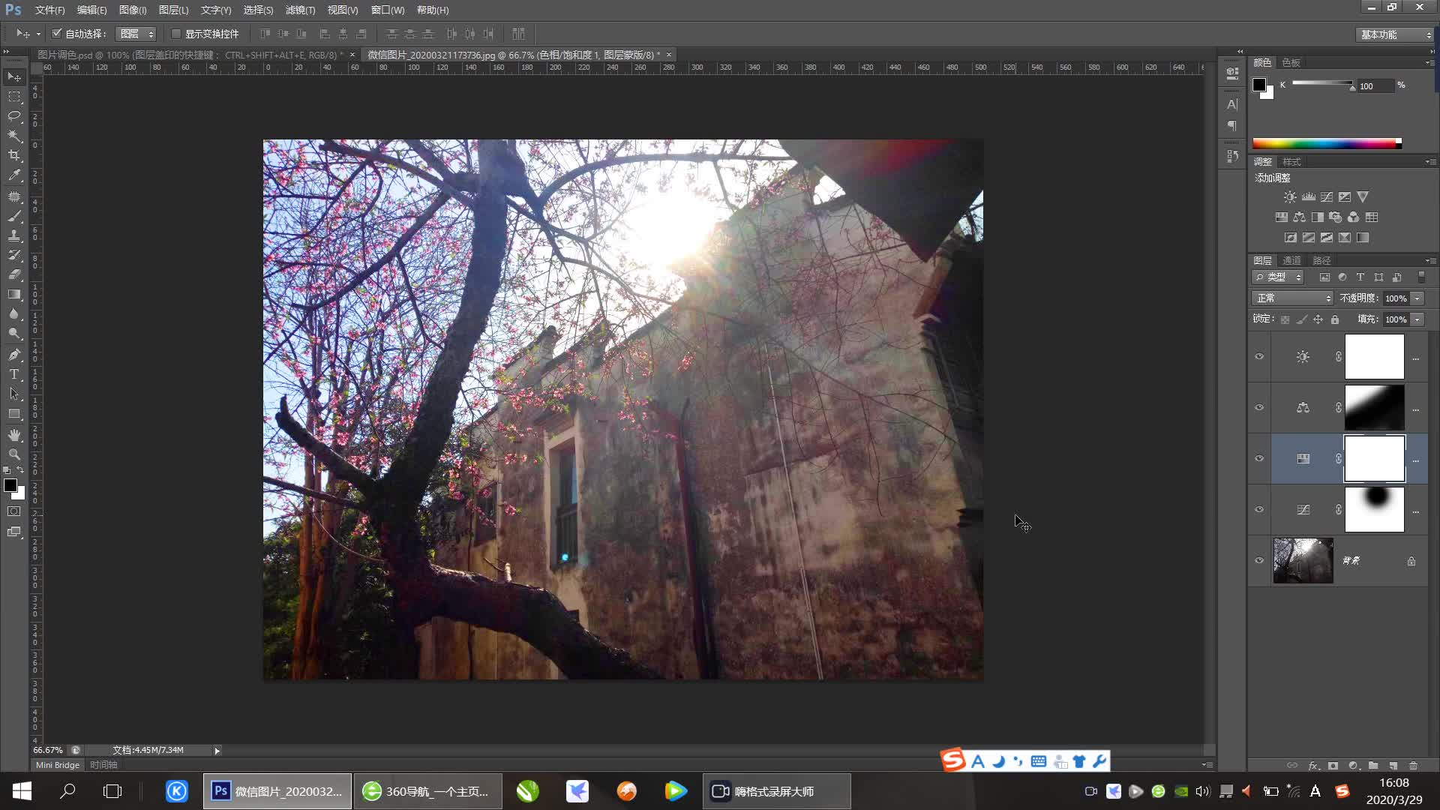Screen dimensions: 1440x810
Task: Add a Brightness/Contrast adjustment
Action: coord(1289,197)
